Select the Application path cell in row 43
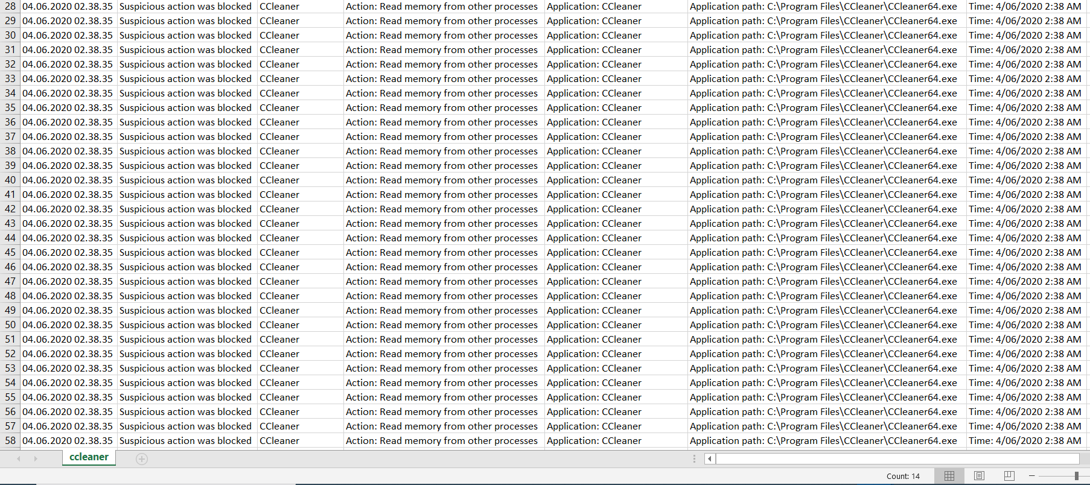This screenshot has width=1090, height=485. (827, 223)
